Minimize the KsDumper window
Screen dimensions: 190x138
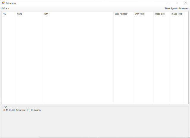pos(168,3)
